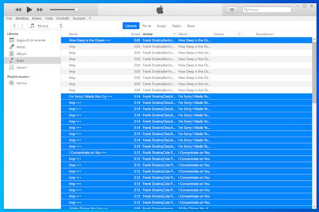Open the File menu

coord(9,18)
